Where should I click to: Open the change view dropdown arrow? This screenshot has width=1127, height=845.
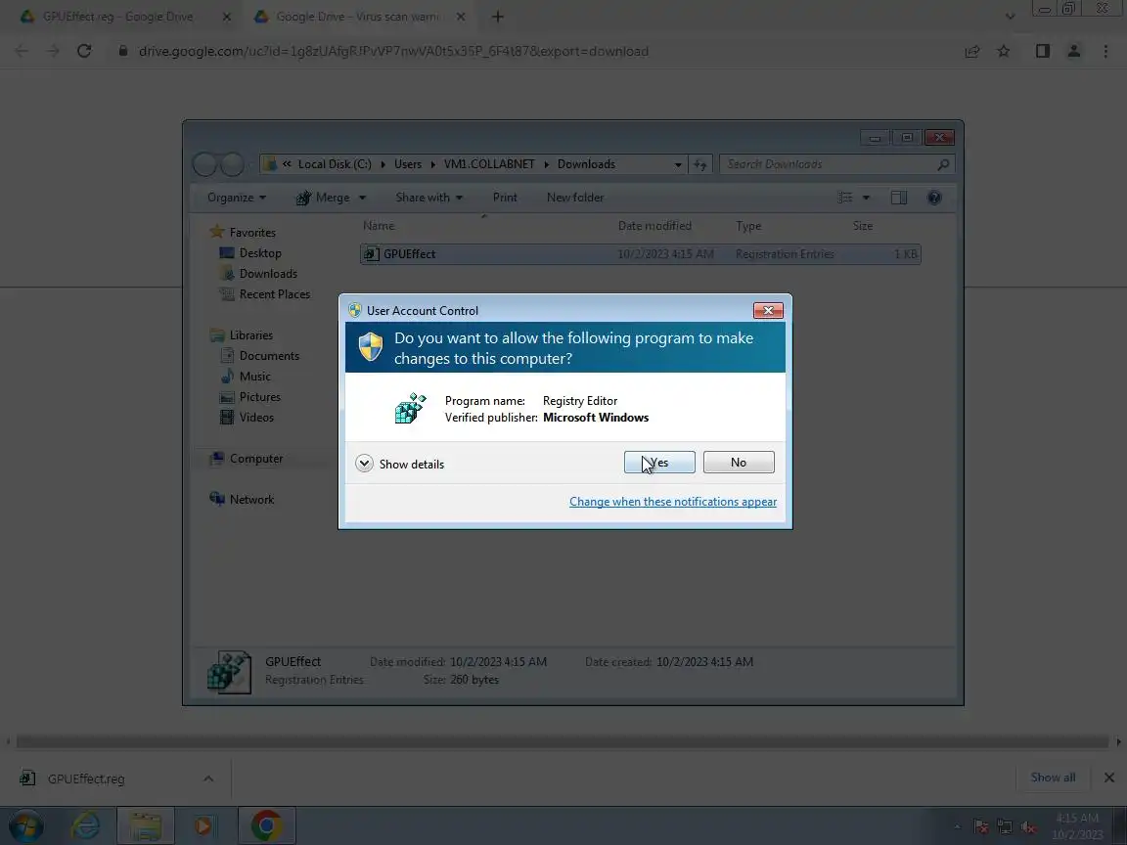pos(866,198)
